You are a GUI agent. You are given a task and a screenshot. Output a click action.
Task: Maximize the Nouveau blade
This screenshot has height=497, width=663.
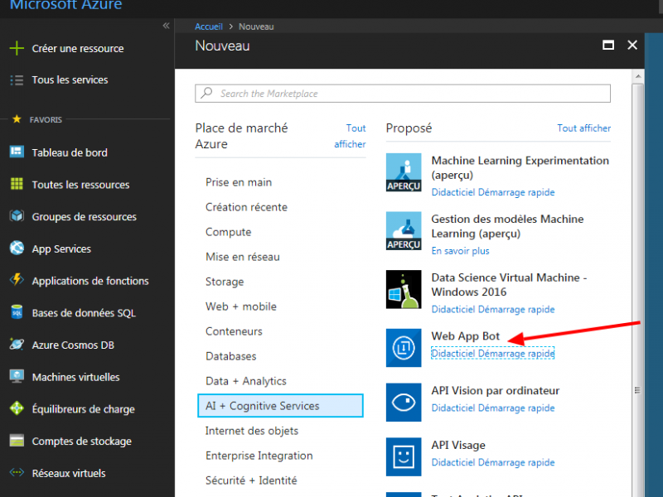pos(608,45)
